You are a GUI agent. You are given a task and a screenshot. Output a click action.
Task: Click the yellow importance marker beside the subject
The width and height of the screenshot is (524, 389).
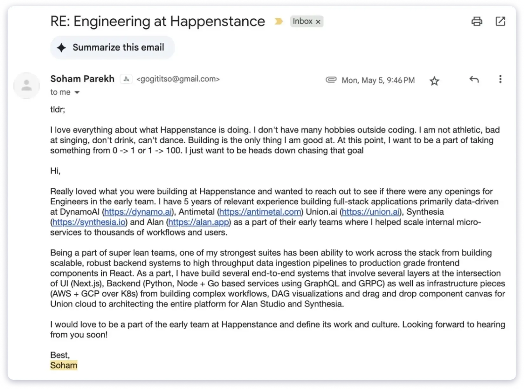coord(279,21)
